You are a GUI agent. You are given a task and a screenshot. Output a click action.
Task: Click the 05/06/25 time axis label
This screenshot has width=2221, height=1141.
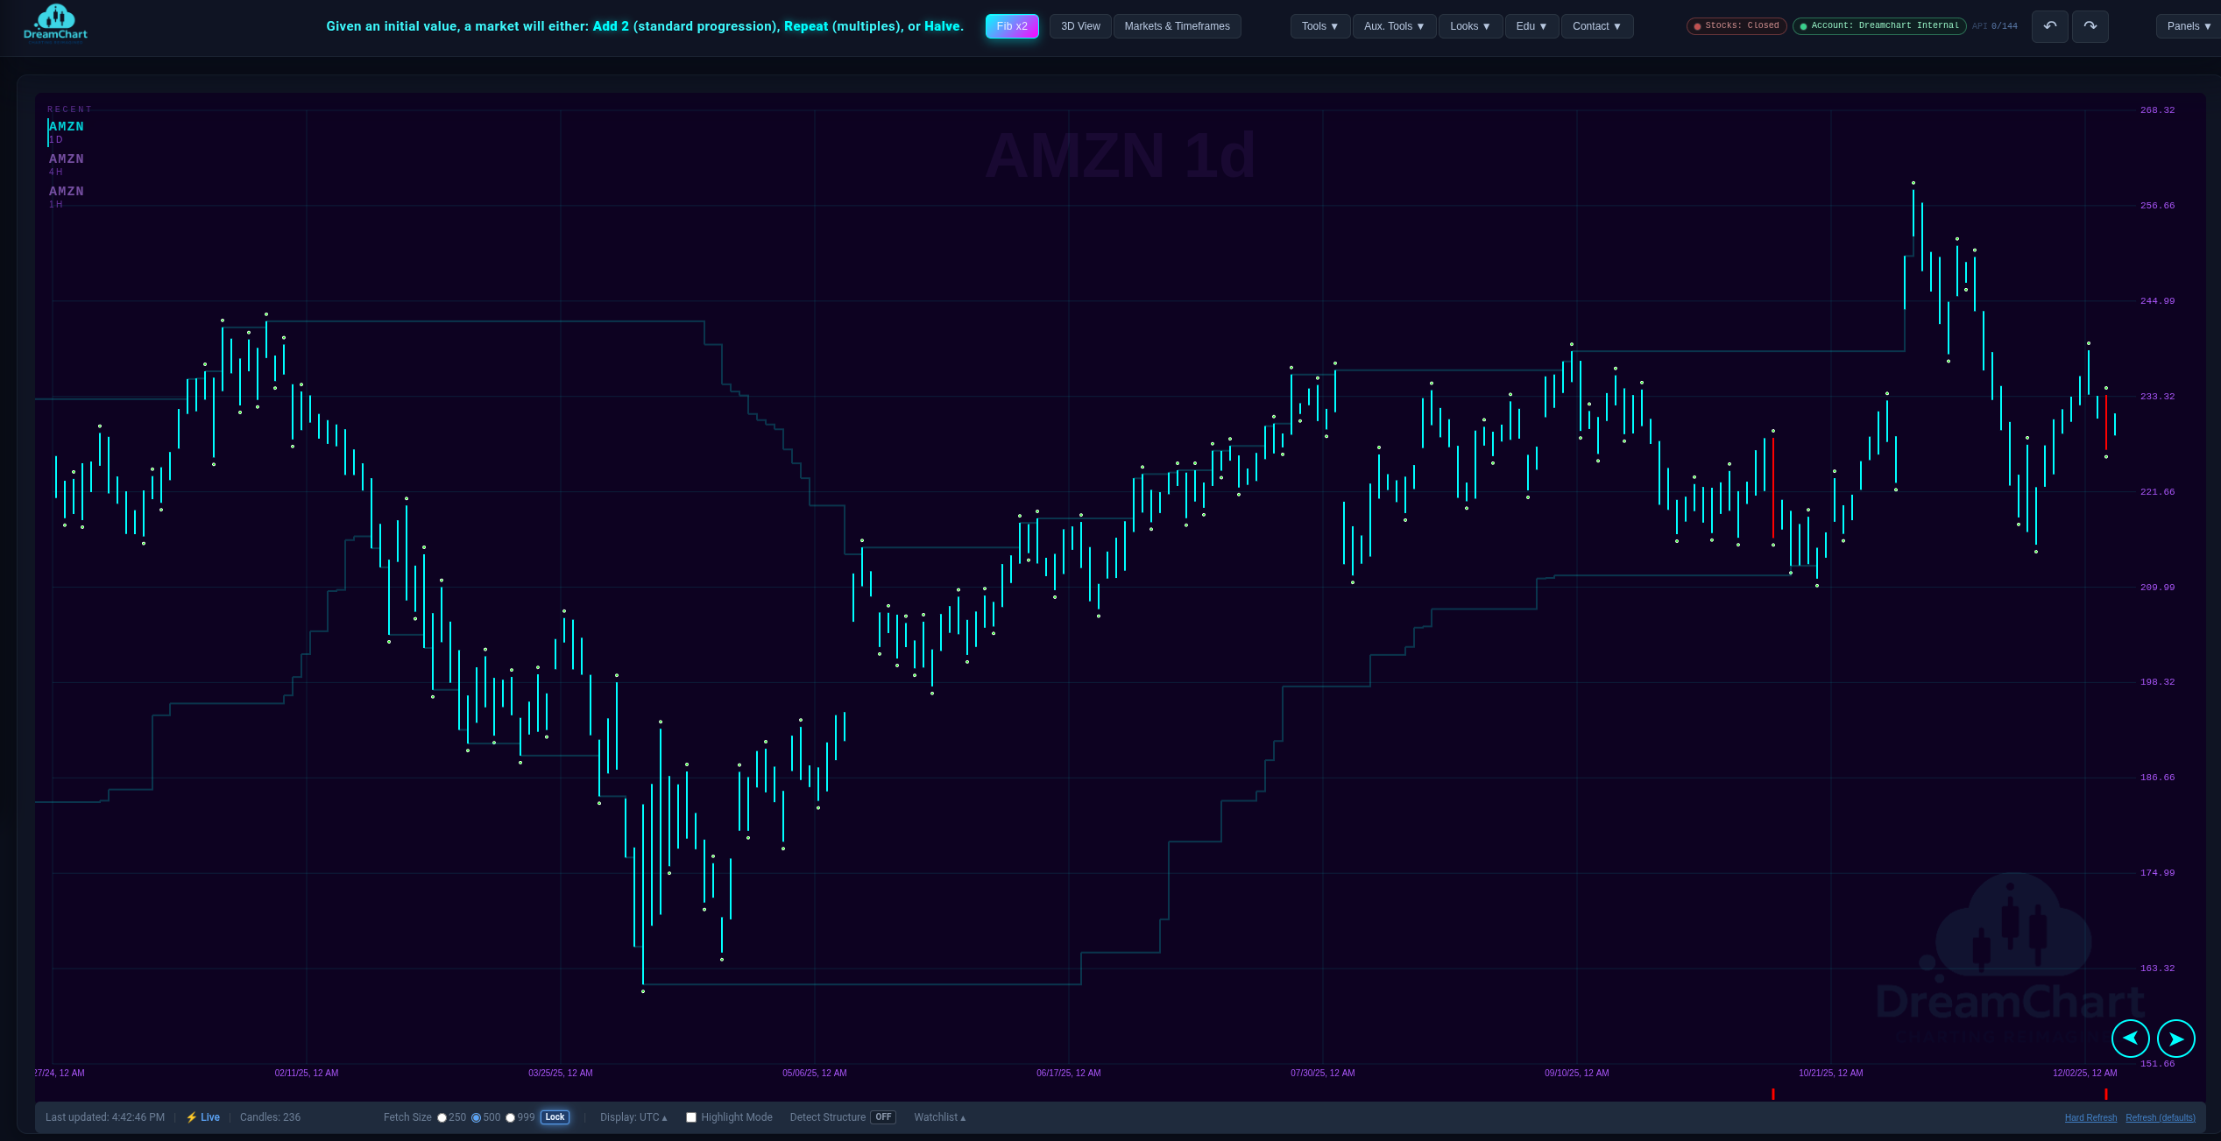pos(815,1073)
